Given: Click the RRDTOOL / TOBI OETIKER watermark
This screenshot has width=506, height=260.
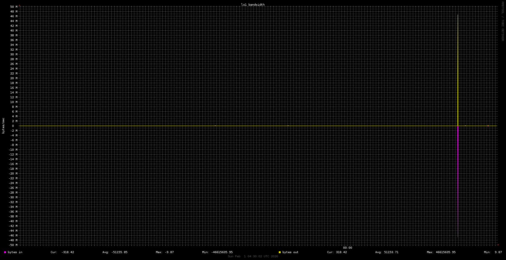Looking at the screenshot, I should tap(502, 21).
